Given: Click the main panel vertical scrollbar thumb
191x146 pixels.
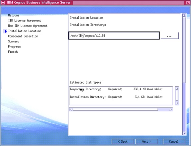Looking at the screenshot, I should point(184,50).
